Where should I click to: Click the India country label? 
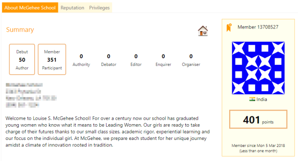(262, 99)
